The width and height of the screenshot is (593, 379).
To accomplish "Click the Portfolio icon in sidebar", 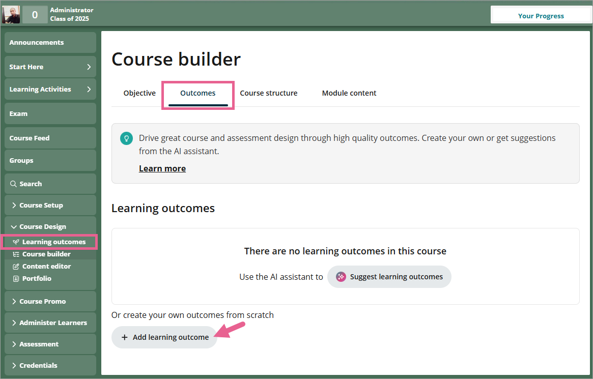I will point(16,278).
